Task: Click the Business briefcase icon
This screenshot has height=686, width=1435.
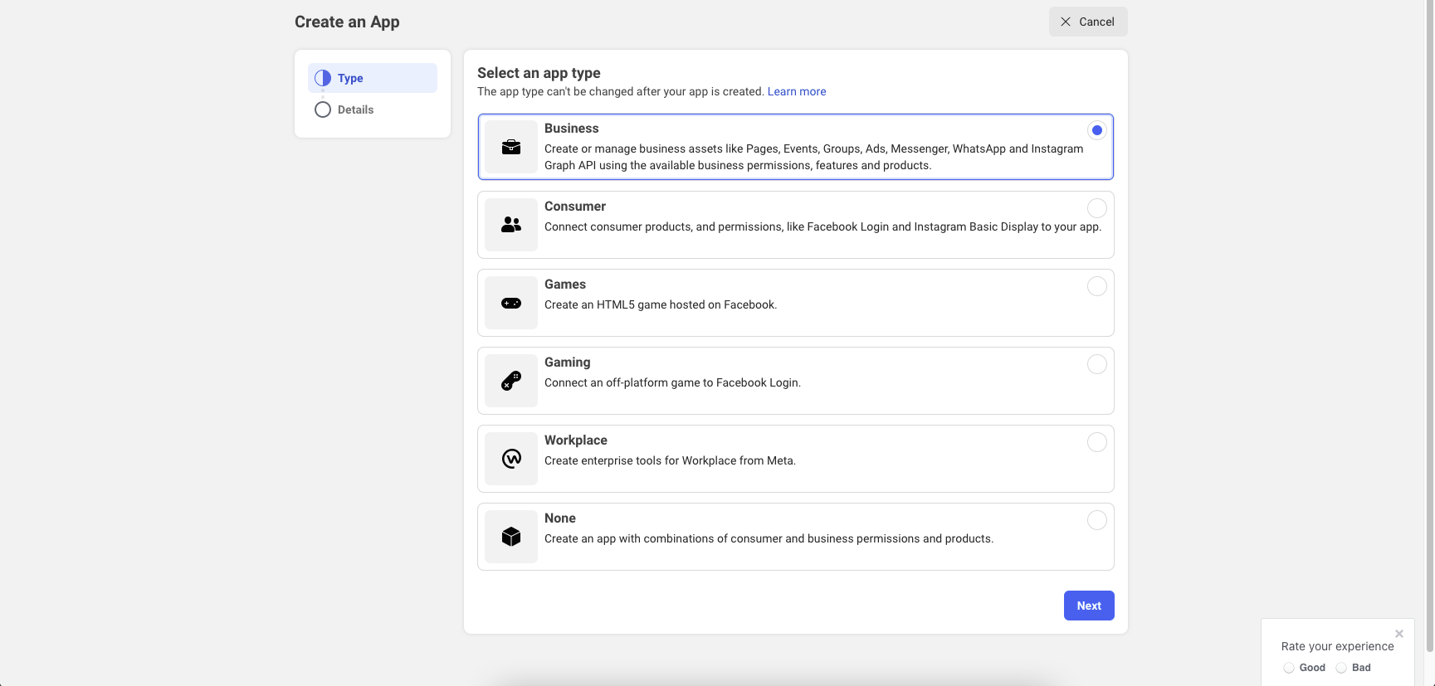Action: (x=511, y=147)
